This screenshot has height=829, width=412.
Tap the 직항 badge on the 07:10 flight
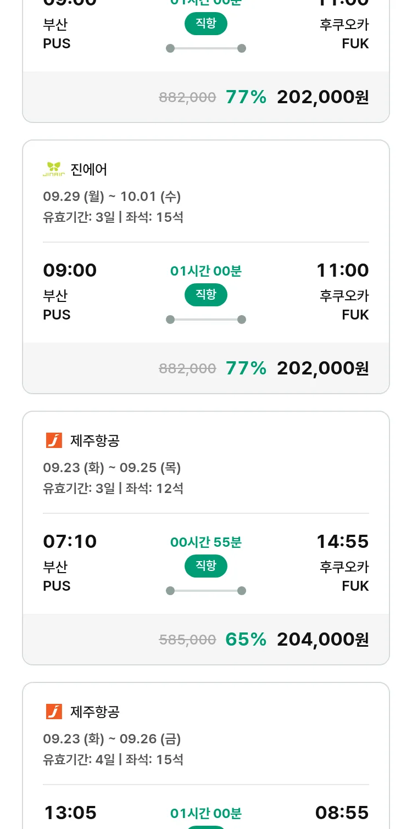[x=206, y=566]
